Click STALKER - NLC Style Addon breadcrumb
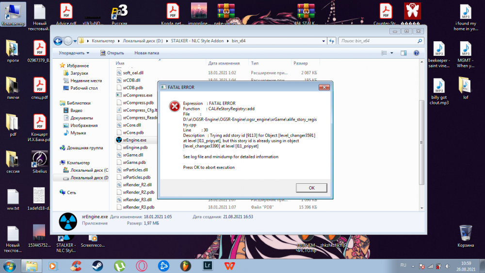 (x=197, y=41)
